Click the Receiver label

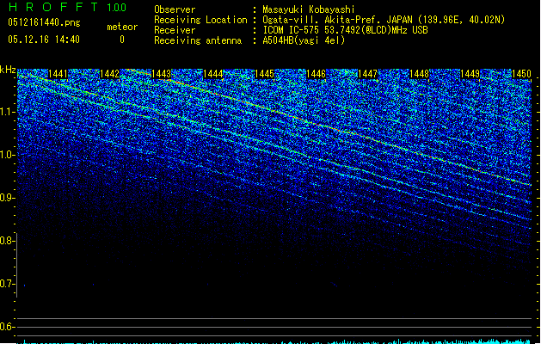pos(175,30)
